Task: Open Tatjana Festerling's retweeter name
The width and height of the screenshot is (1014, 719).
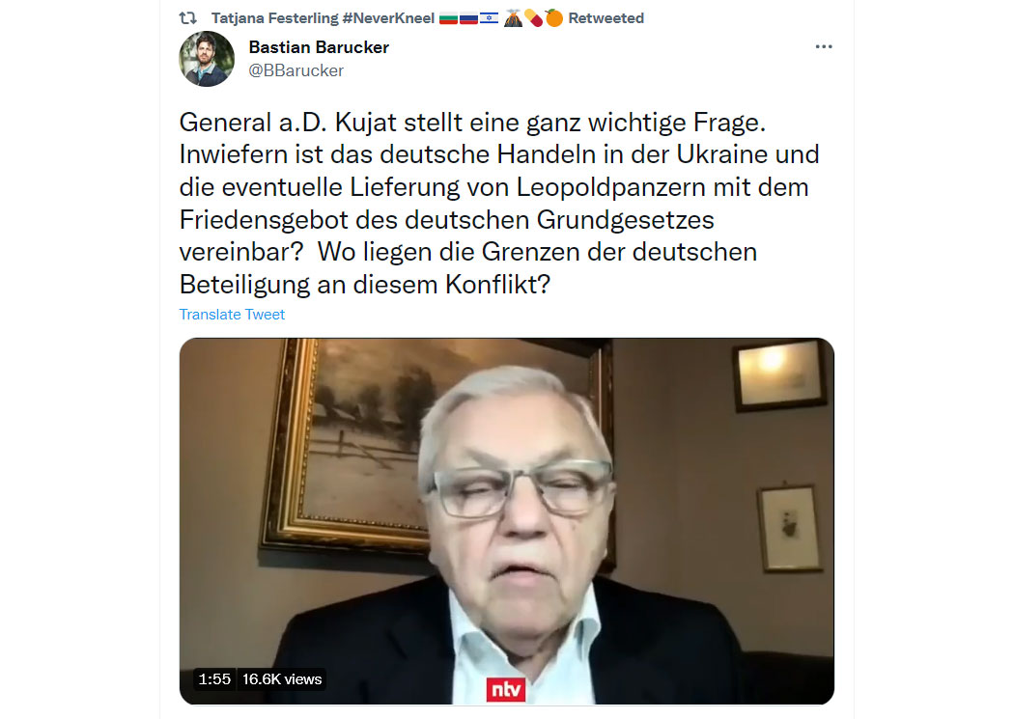Action: point(274,18)
